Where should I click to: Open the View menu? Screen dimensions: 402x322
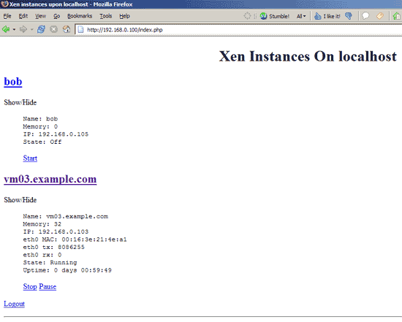40,16
